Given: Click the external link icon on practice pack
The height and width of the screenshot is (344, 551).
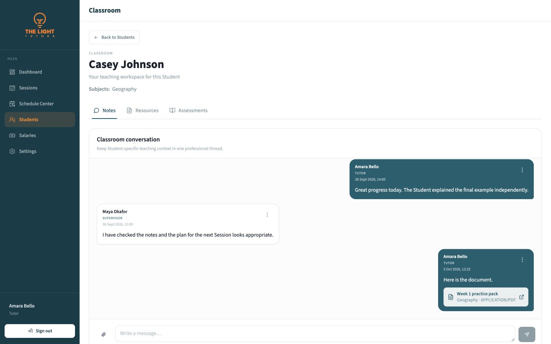Looking at the screenshot, I should point(521,297).
